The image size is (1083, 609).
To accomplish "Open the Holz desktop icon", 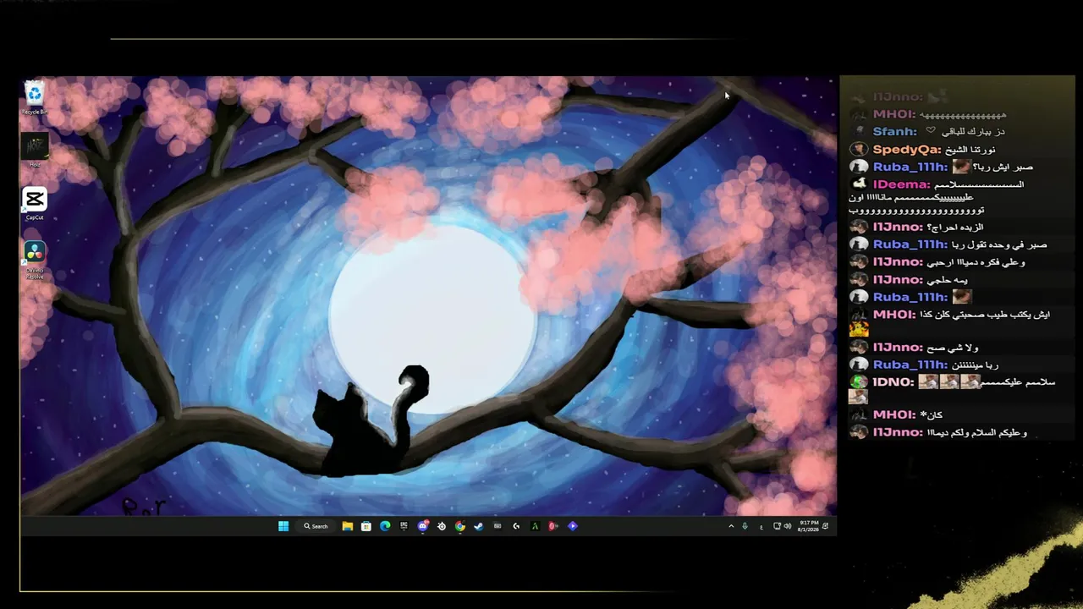I will pyautogui.click(x=35, y=150).
